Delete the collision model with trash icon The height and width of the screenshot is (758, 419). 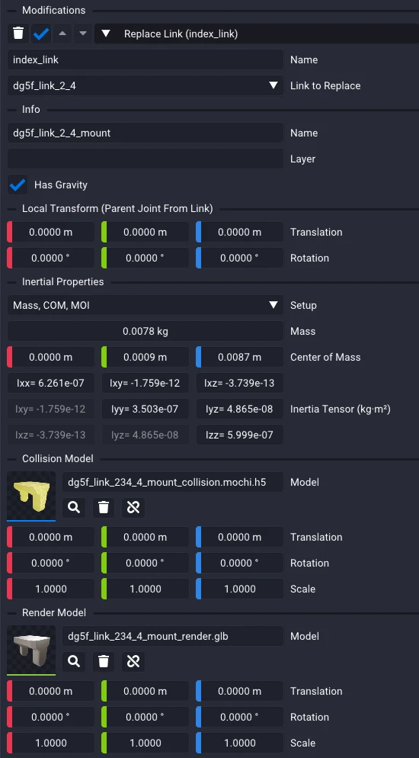coord(104,508)
